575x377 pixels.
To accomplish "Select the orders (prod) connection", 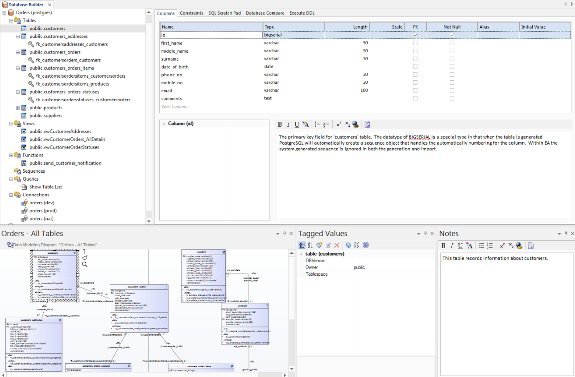I will click(x=43, y=211).
